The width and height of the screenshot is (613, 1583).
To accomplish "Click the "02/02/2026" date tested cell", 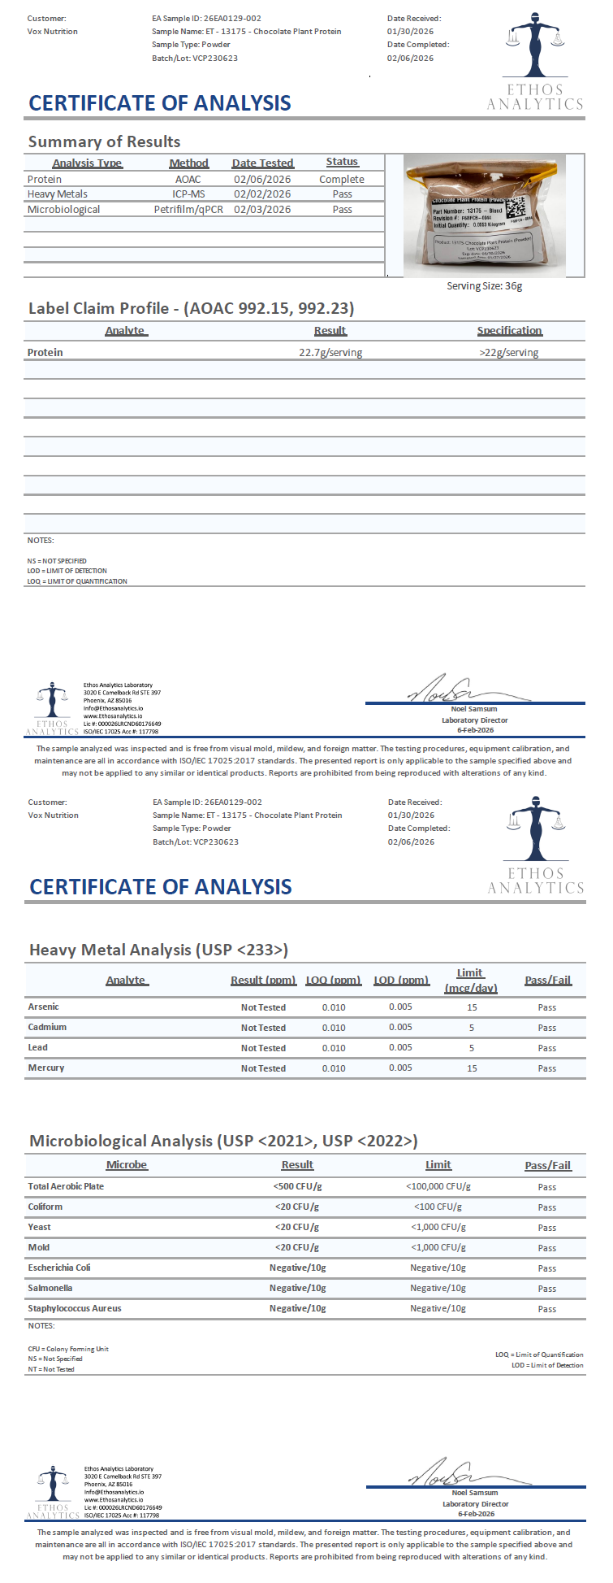I will click(x=262, y=194).
